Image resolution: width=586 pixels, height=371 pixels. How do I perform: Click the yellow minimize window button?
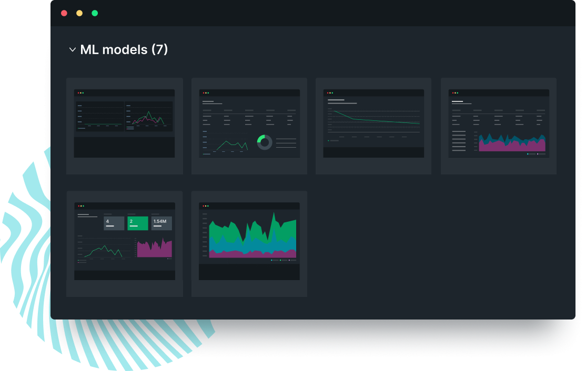coord(79,13)
